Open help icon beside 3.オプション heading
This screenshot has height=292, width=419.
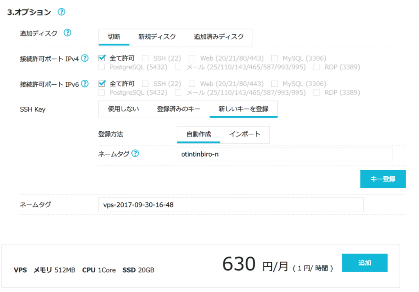click(x=61, y=12)
